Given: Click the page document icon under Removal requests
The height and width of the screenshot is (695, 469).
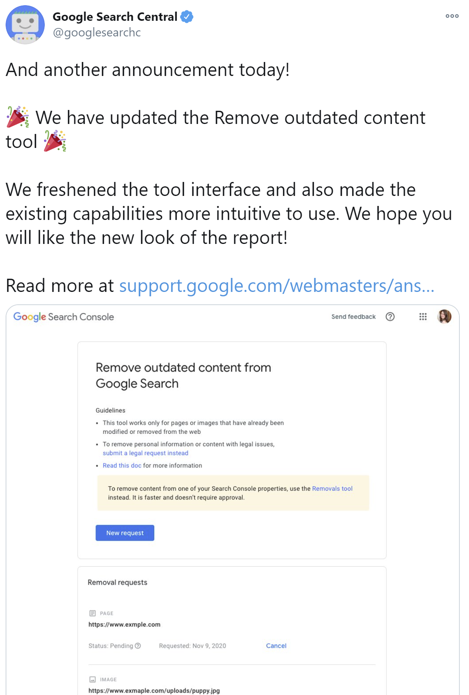Looking at the screenshot, I should coord(92,613).
